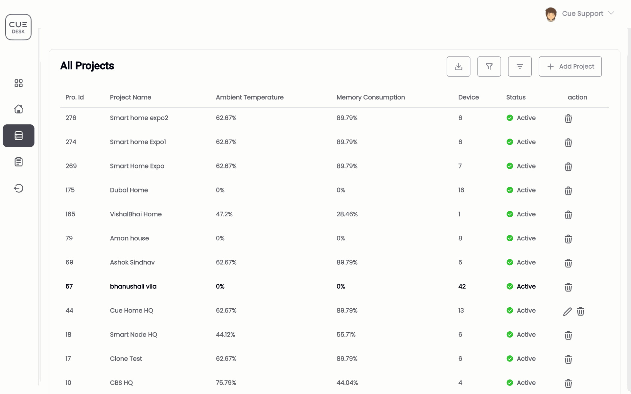Click the Add Project button
Image resolution: width=631 pixels, height=394 pixels.
(x=570, y=67)
